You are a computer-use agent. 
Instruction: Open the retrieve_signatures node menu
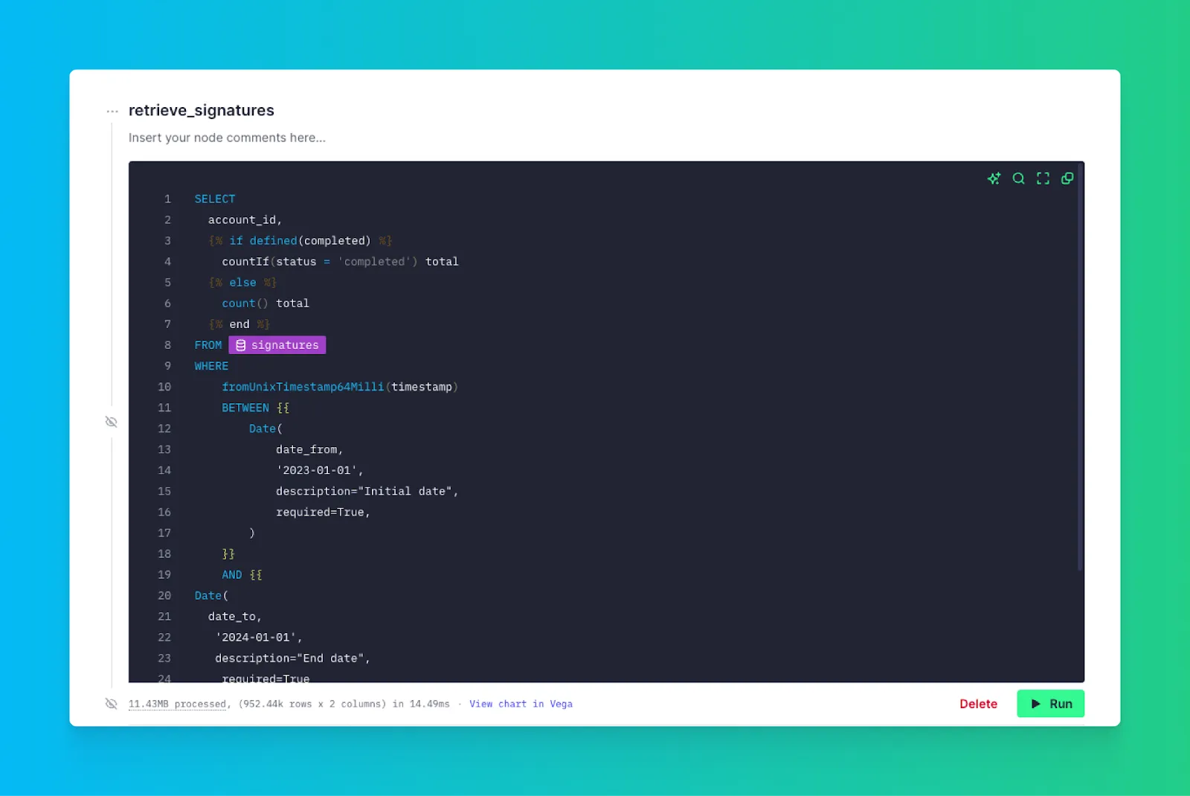coord(111,110)
